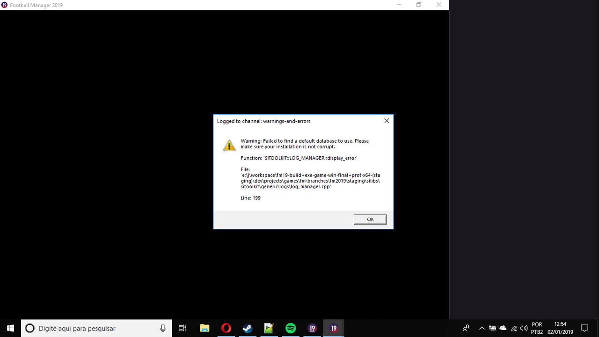Screen dimensions: 599x337
Task: Click the 'Logged to channel: warnings-and-errors' dialog title
Action: coord(263,121)
